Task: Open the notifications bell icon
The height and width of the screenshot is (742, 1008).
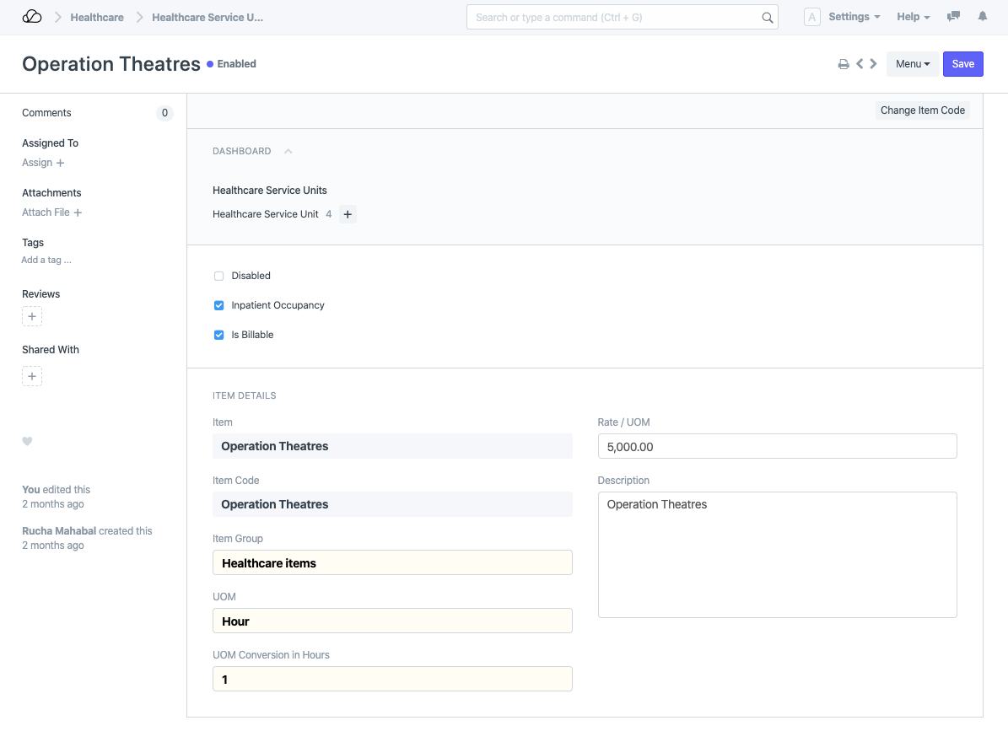Action: 983,17
